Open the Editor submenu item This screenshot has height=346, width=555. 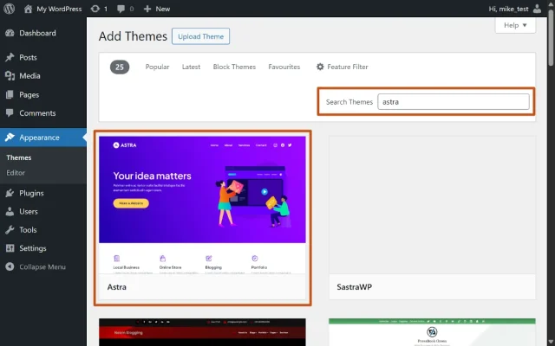click(x=16, y=173)
